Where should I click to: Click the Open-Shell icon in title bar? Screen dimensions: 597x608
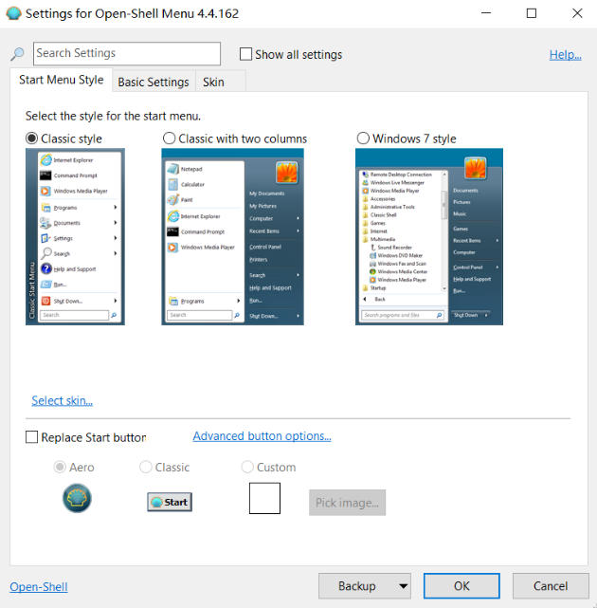pyautogui.click(x=12, y=13)
